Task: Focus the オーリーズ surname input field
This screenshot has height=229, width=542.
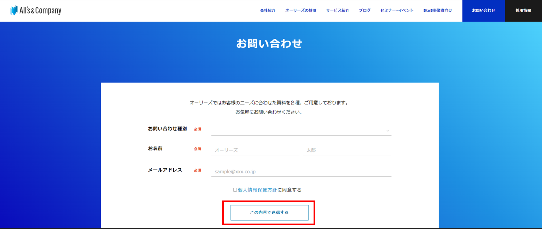Action: click(x=255, y=150)
